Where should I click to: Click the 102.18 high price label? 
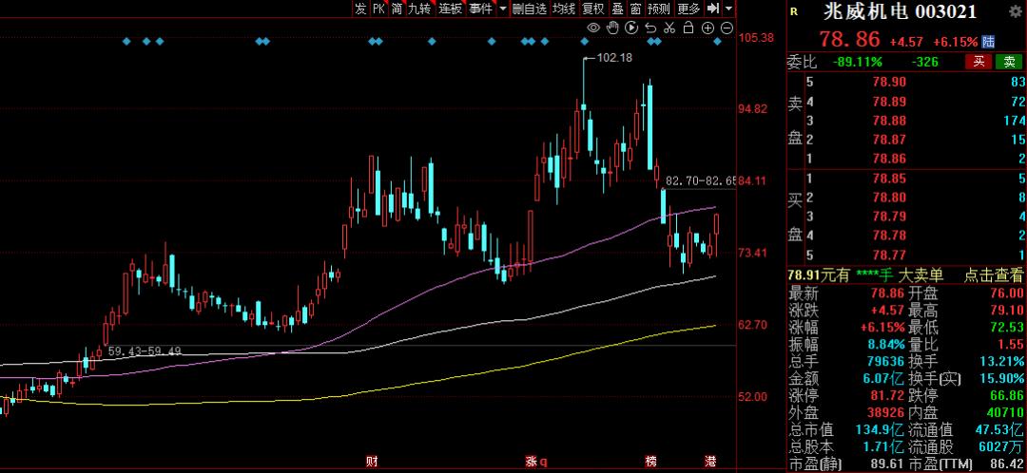click(x=615, y=58)
